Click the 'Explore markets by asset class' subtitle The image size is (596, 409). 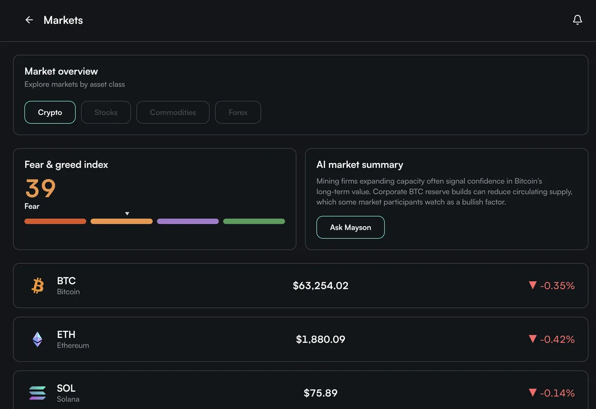(x=74, y=84)
